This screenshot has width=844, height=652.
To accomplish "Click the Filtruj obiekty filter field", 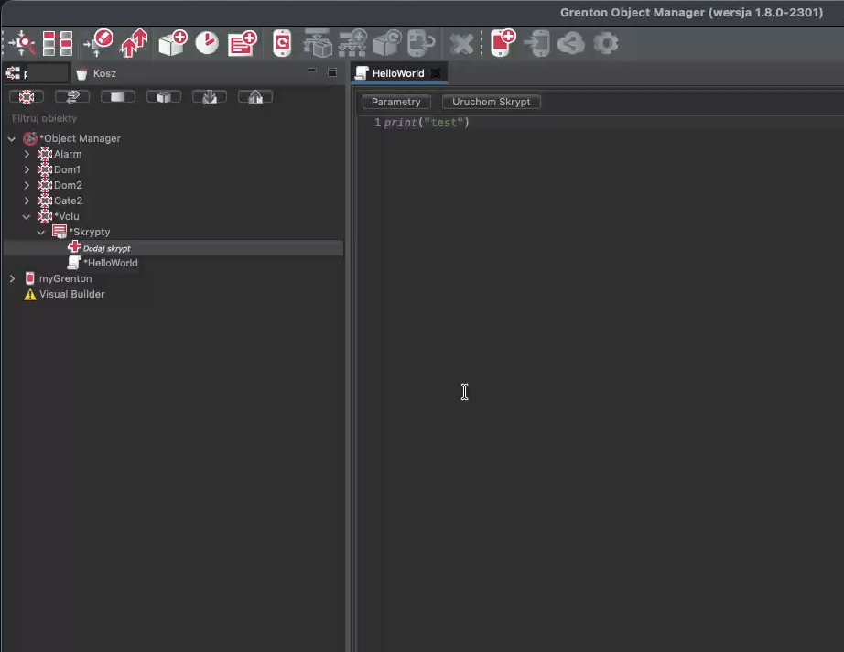I will coord(175,118).
